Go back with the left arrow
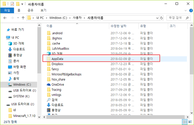194x125 pixels. (5, 18)
